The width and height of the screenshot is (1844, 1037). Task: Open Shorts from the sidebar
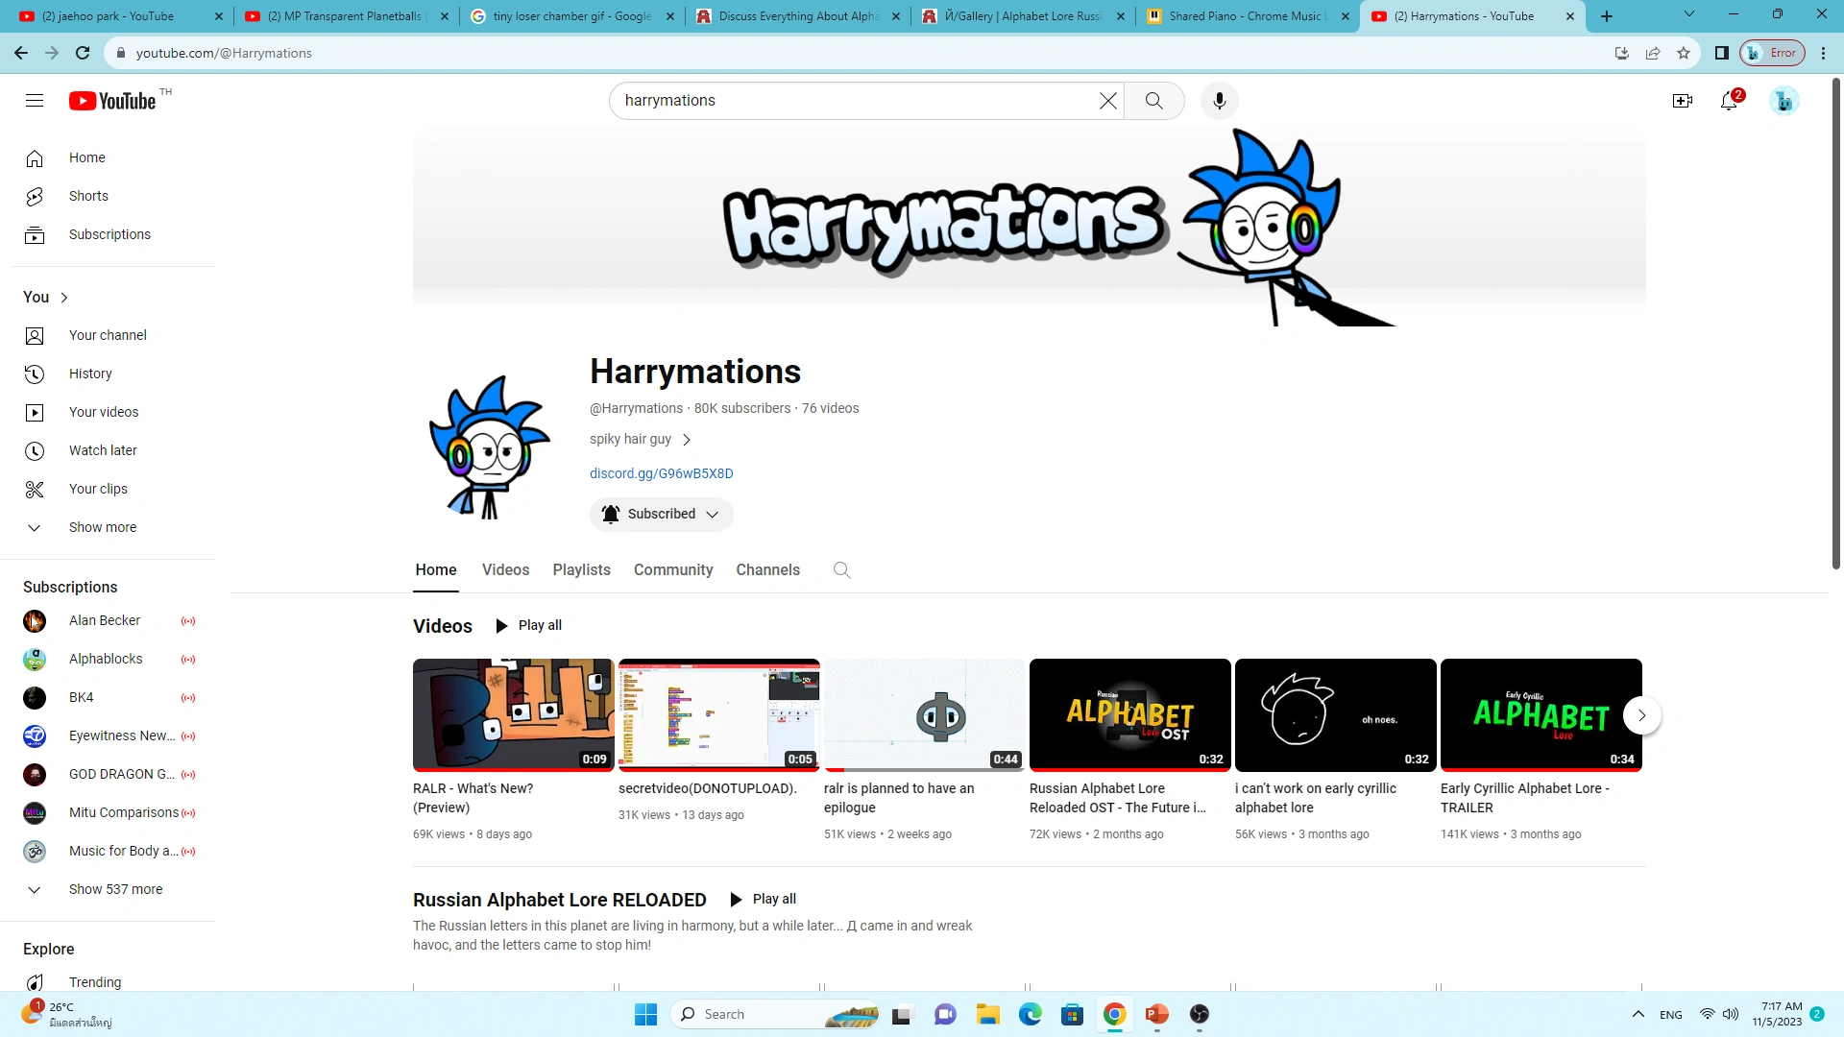click(x=88, y=196)
